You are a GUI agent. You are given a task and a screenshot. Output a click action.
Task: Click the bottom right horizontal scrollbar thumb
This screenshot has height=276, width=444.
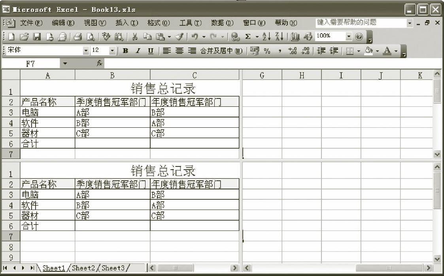click(x=389, y=268)
